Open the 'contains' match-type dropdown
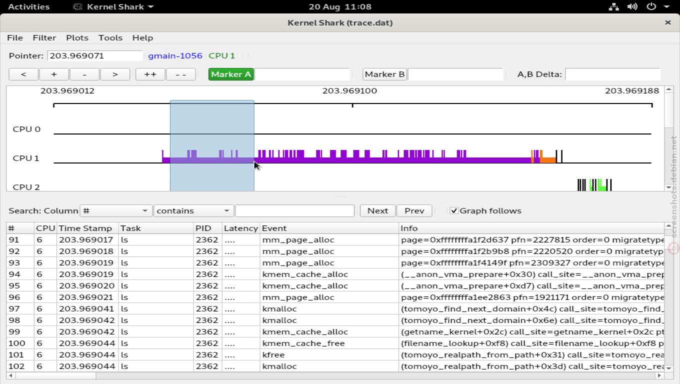The image size is (680, 384). click(x=193, y=210)
